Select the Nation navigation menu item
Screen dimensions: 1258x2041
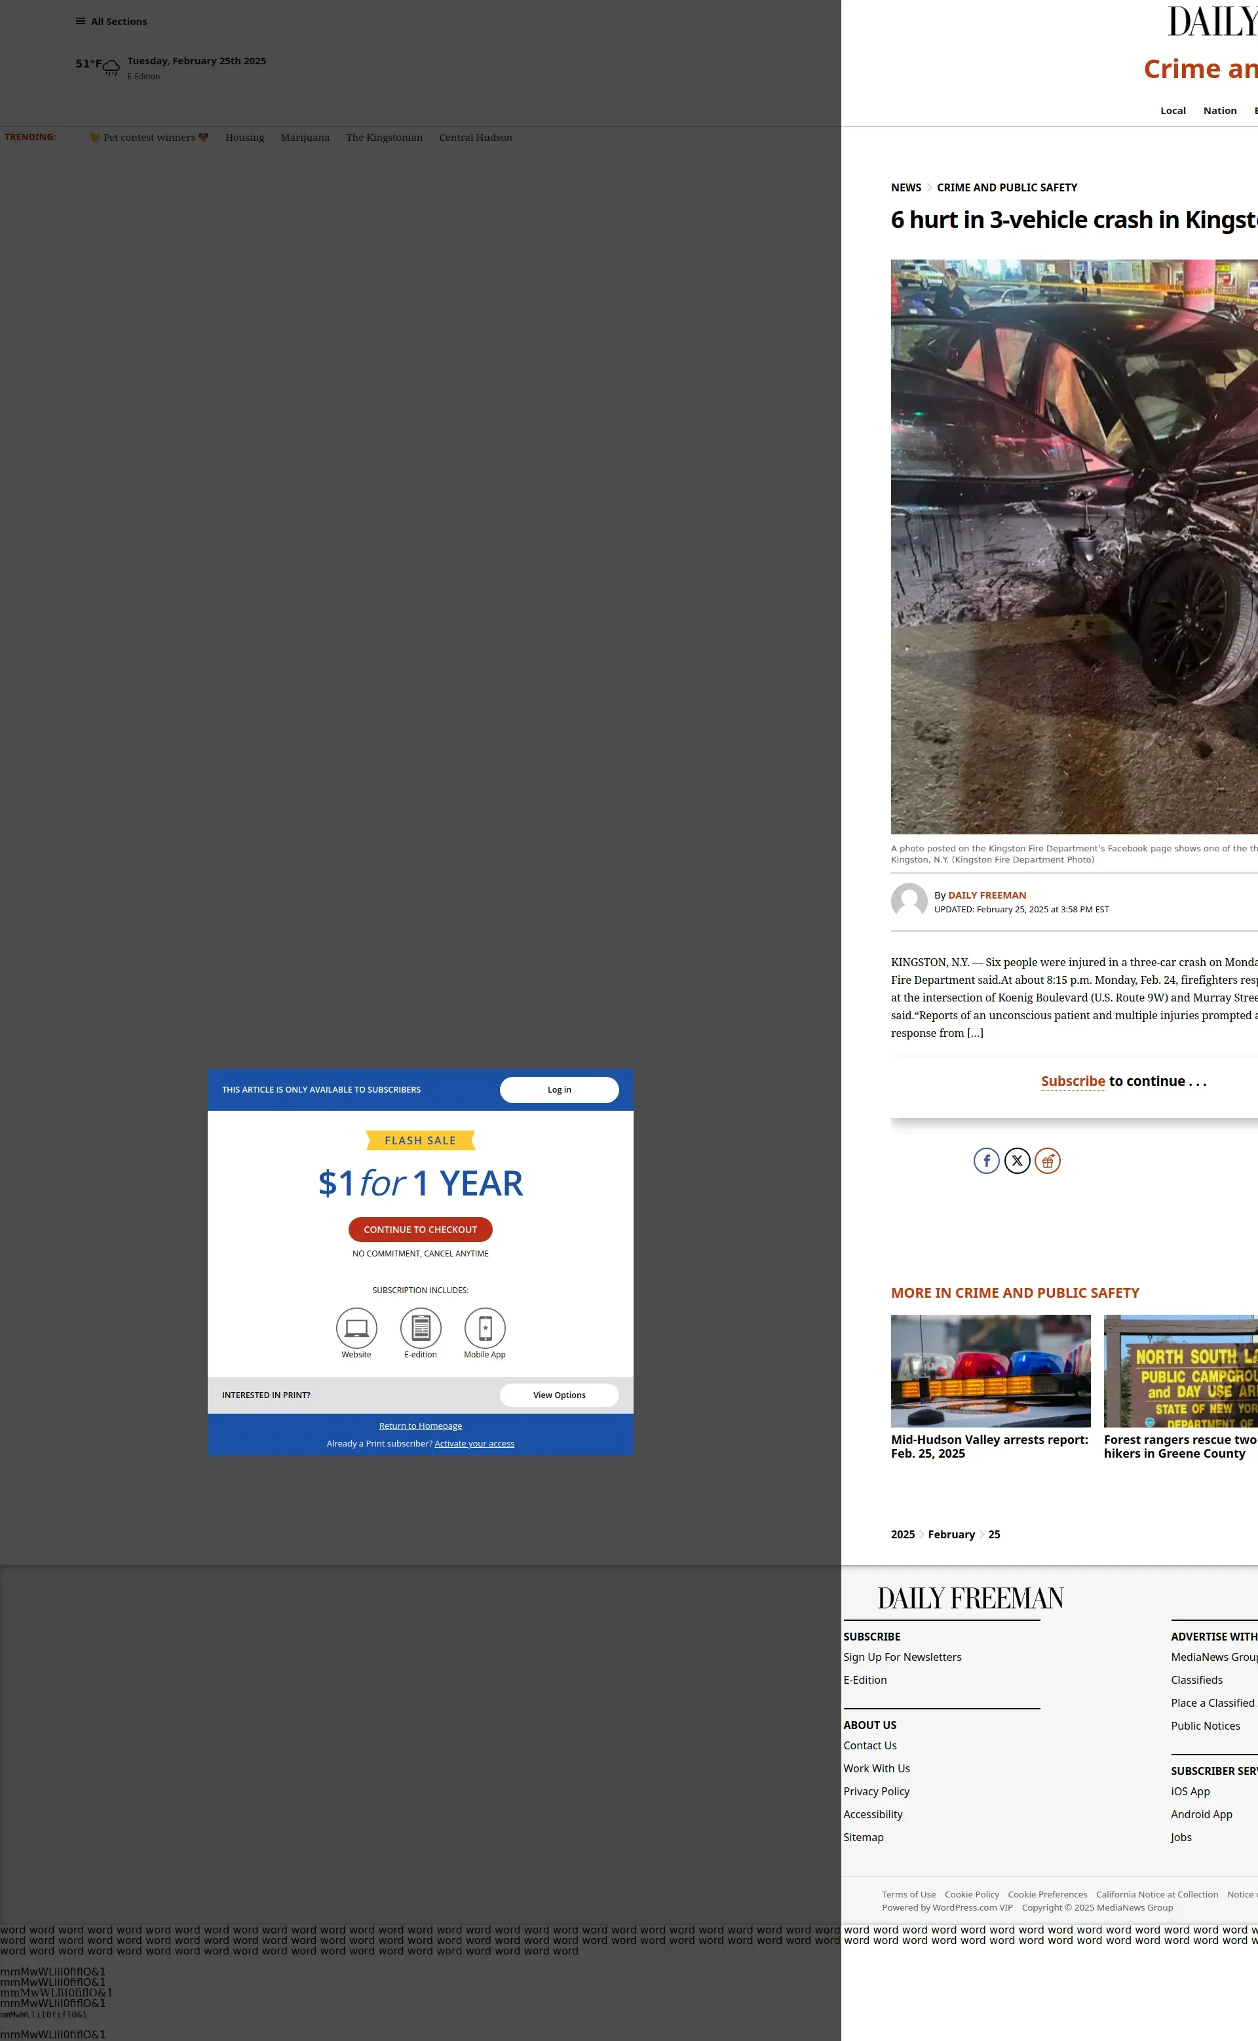pyautogui.click(x=1219, y=111)
